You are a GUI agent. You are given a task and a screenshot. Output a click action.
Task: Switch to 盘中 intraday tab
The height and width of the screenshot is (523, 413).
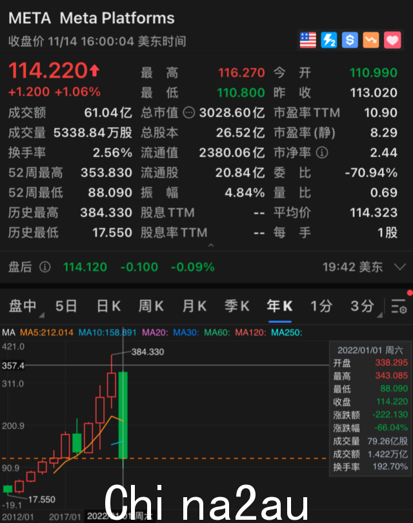pos(23,306)
